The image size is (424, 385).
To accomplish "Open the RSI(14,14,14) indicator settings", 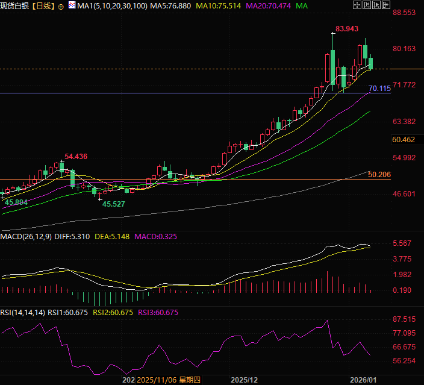I will 23,312.
